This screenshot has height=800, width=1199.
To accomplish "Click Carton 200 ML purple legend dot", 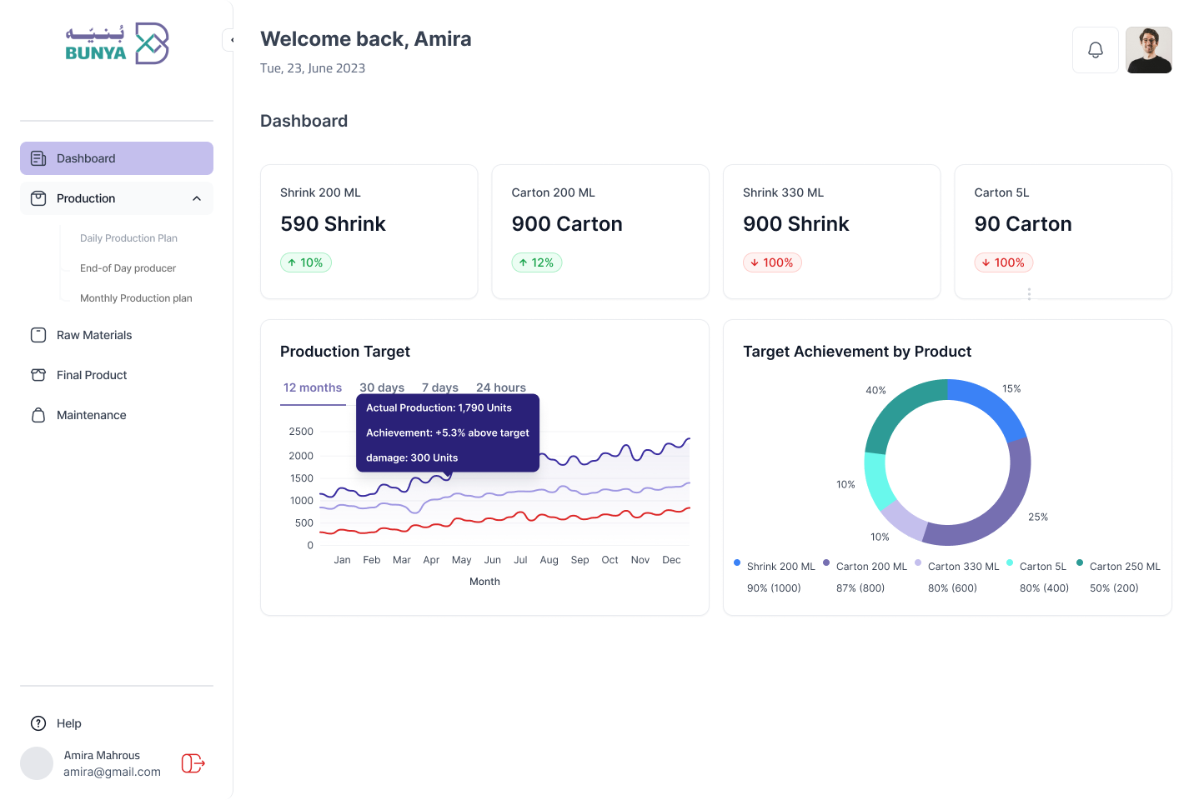I will click(826, 562).
